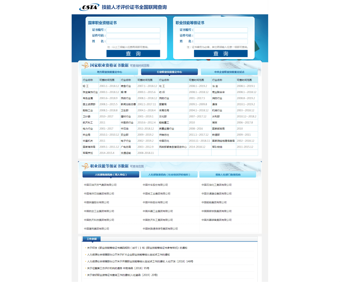Click 中国中铁股份有限公司
This screenshot has width=340, height=282.
click(155, 203)
